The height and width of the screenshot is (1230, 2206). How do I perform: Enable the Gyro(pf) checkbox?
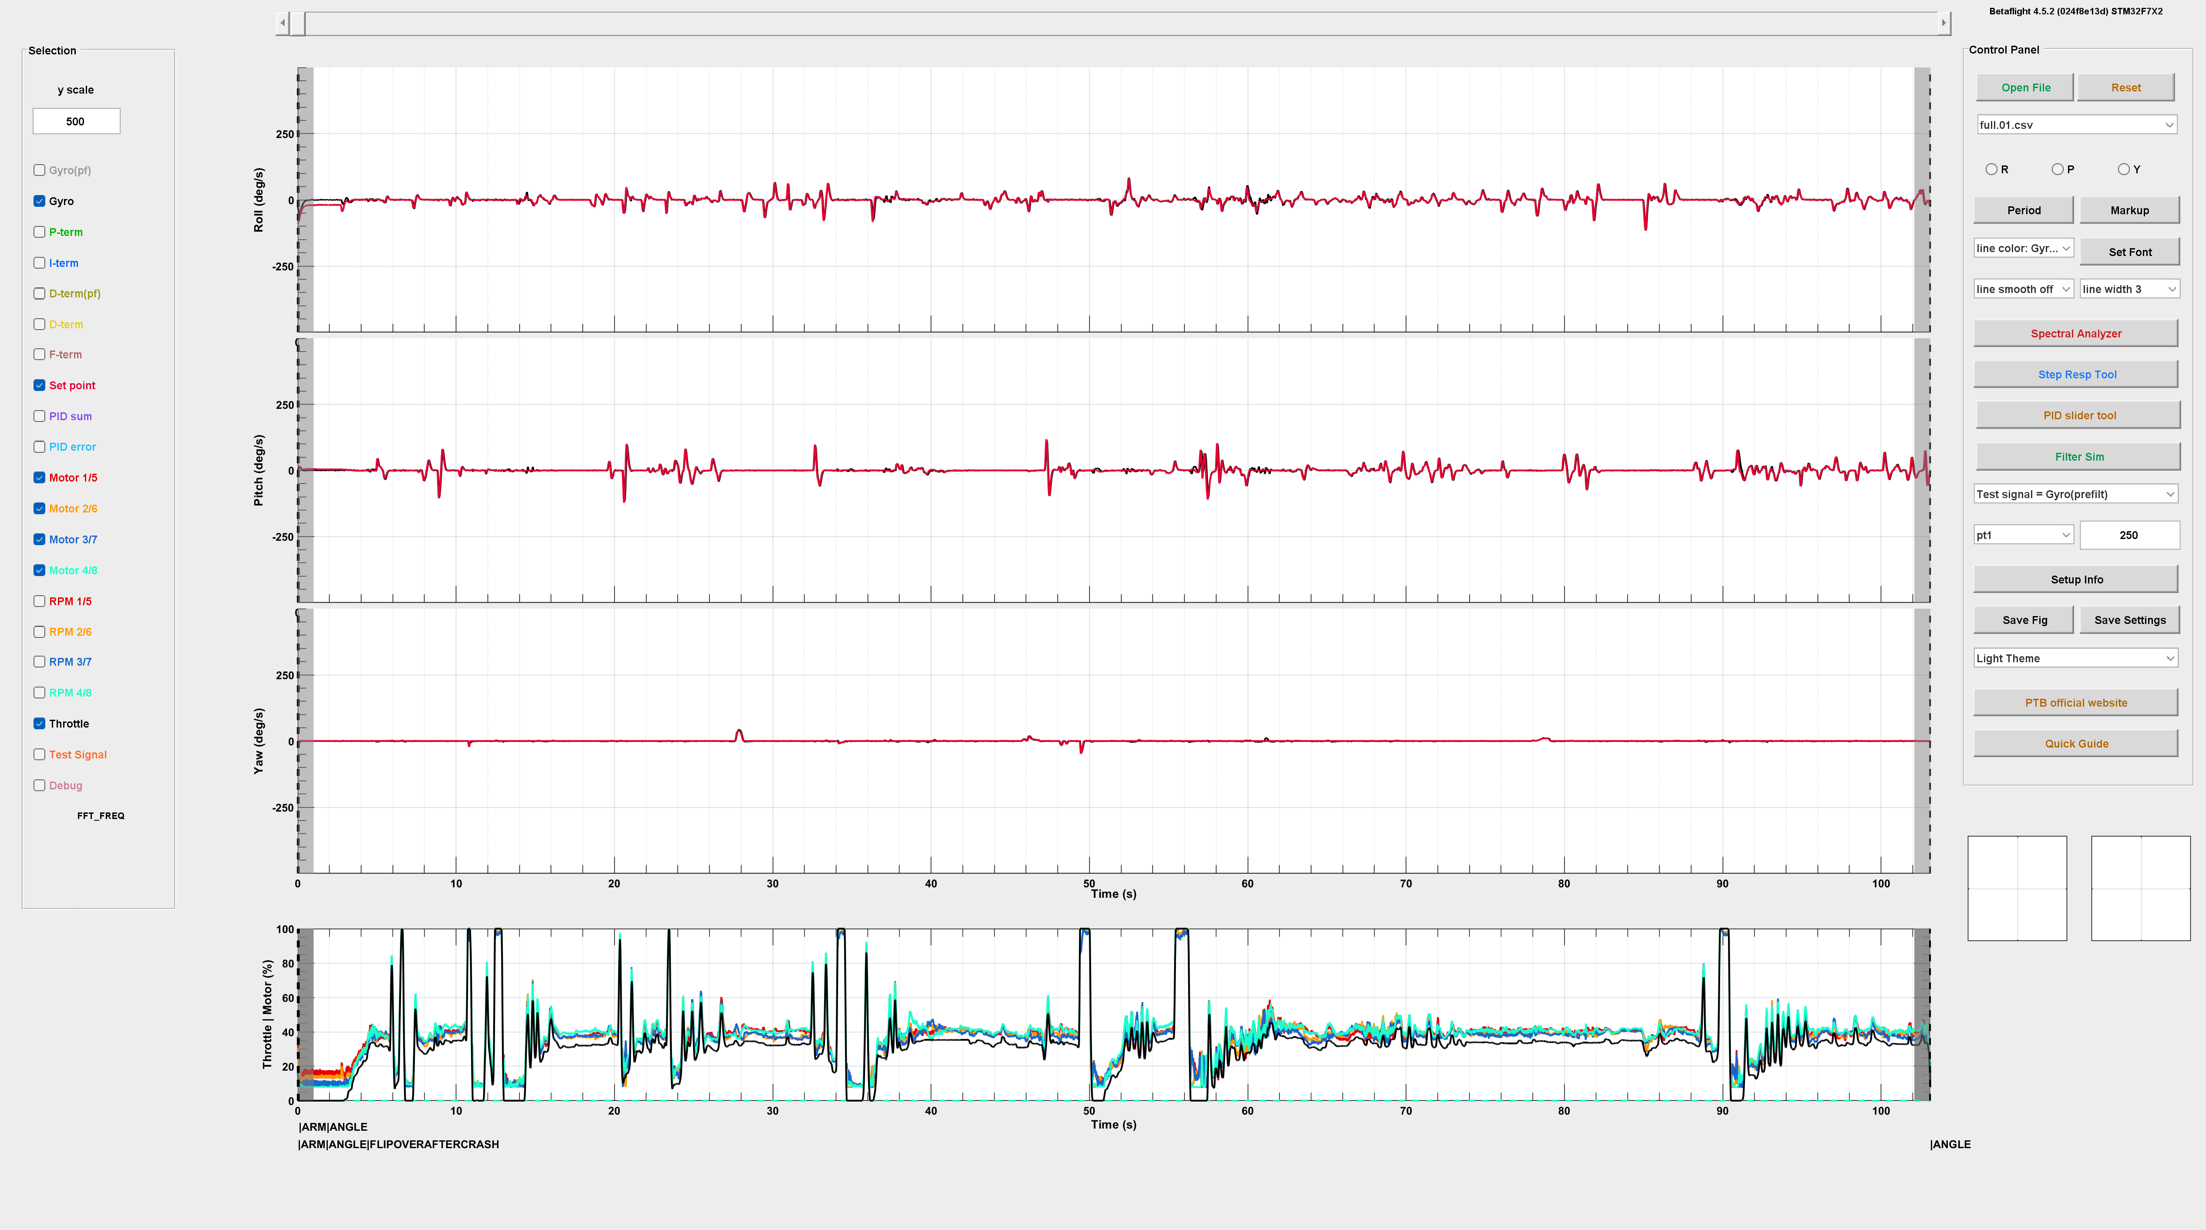(x=39, y=170)
